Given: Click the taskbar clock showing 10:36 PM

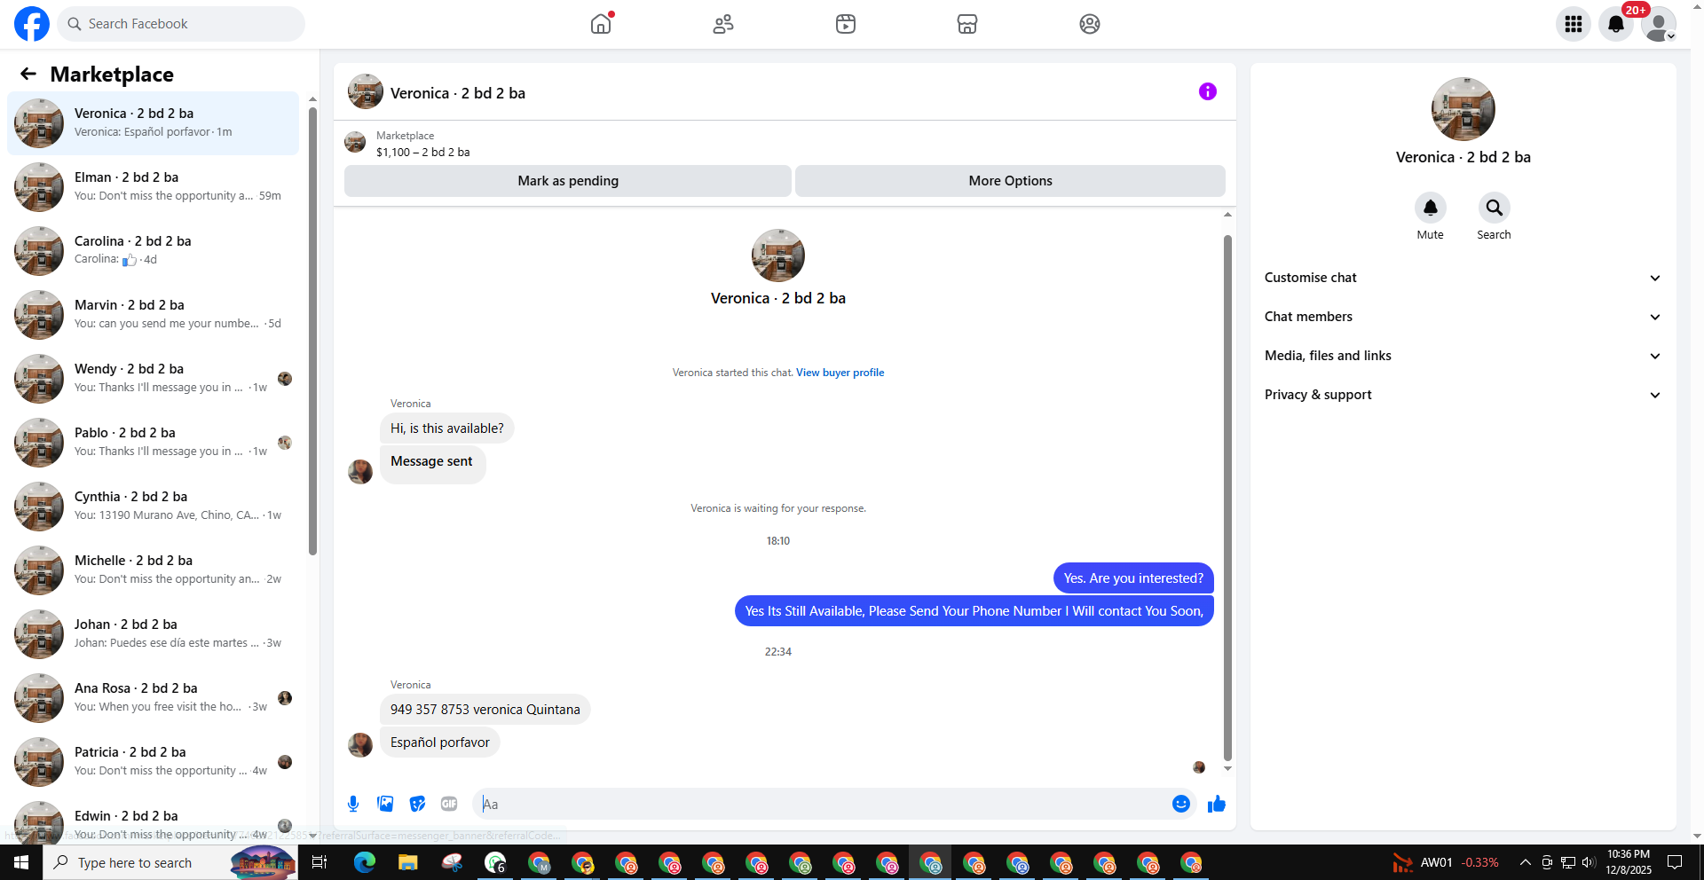Looking at the screenshot, I should [1629, 862].
